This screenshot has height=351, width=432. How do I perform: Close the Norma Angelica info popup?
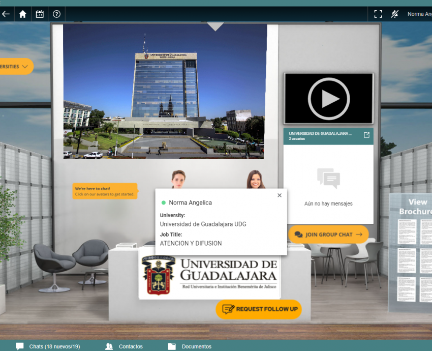pyautogui.click(x=280, y=195)
